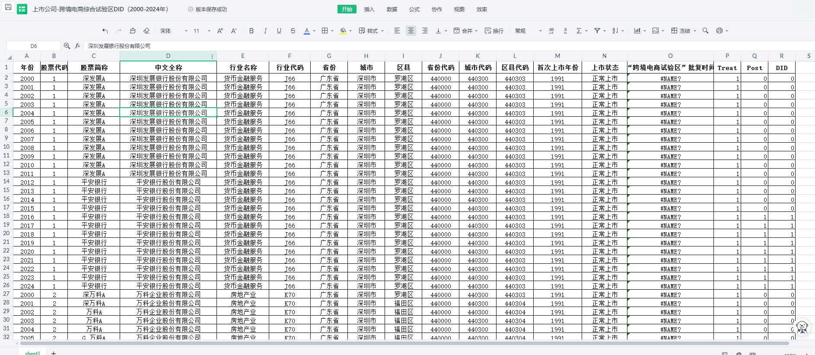Toggle text wrap with 换行
The image size is (815, 355).
[494, 31]
